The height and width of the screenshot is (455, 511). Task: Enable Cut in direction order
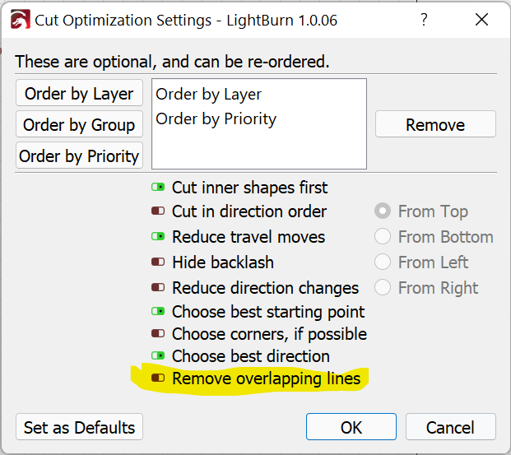158,211
